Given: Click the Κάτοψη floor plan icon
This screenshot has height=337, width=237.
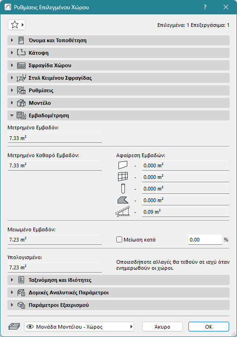Looking at the screenshot, I should (x=21, y=53).
